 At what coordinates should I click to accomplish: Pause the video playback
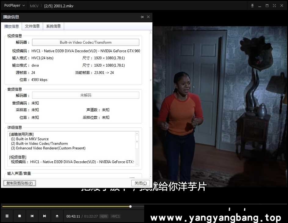pos(7,216)
